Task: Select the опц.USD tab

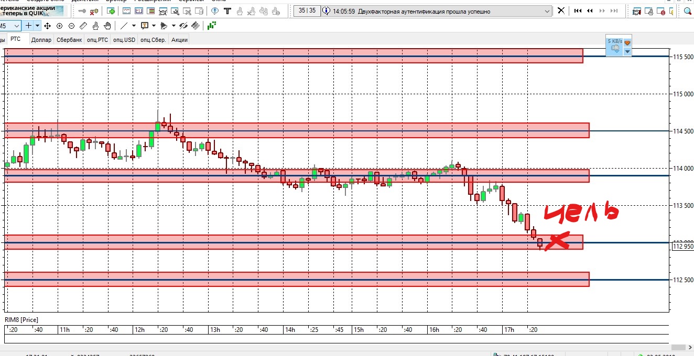Action: click(124, 40)
